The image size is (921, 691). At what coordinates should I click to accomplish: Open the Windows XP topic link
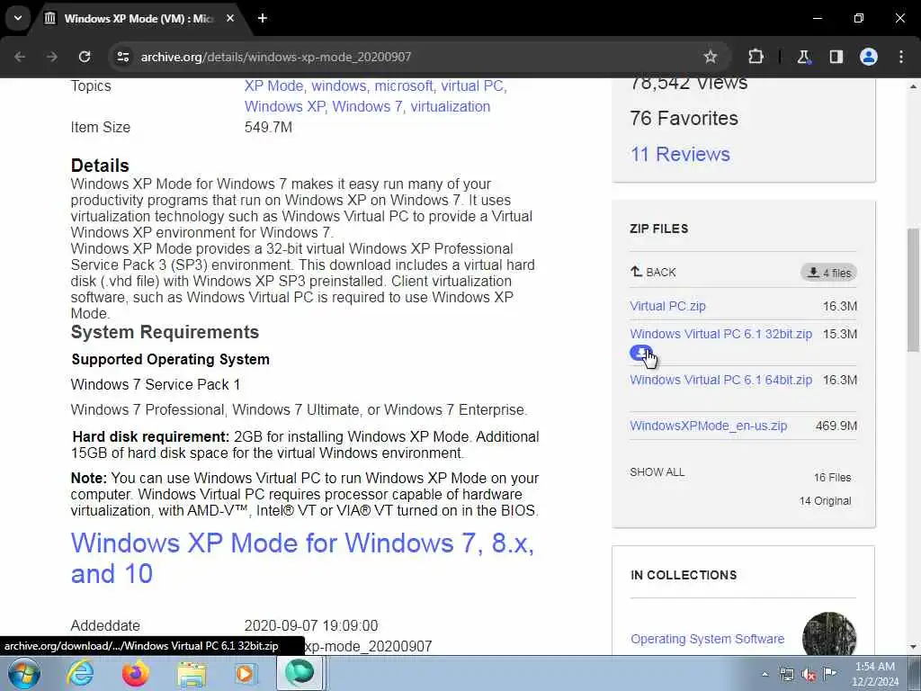[x=285, y=106]
